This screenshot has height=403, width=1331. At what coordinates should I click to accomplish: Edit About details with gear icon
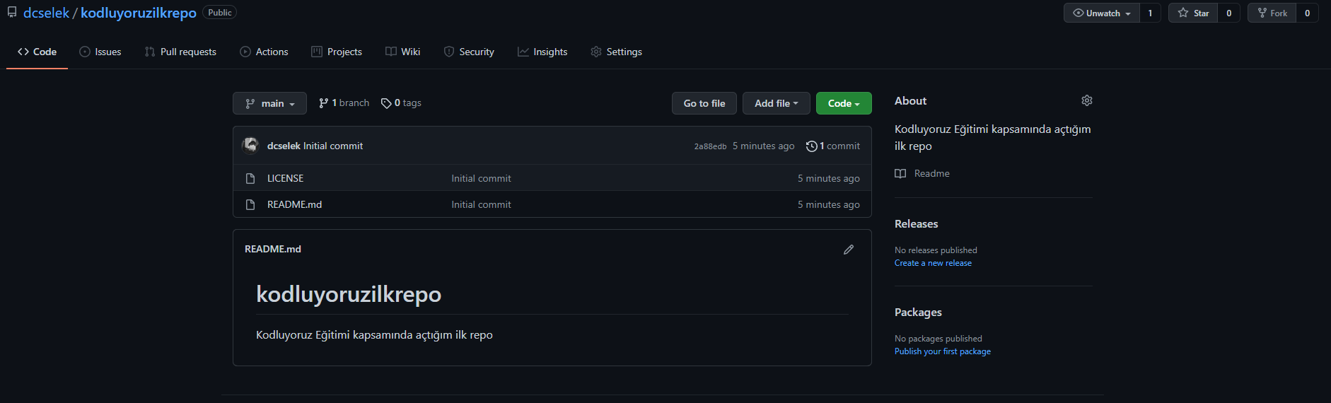(x=1087, y=100)
